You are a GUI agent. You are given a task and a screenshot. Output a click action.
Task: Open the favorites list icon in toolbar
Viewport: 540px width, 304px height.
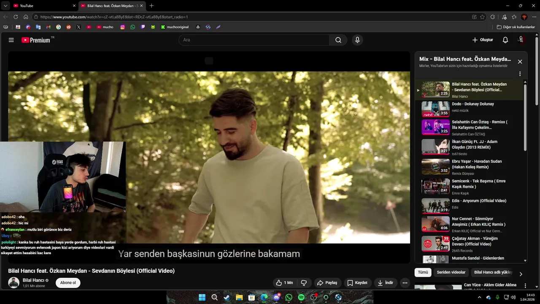[514, 17]
